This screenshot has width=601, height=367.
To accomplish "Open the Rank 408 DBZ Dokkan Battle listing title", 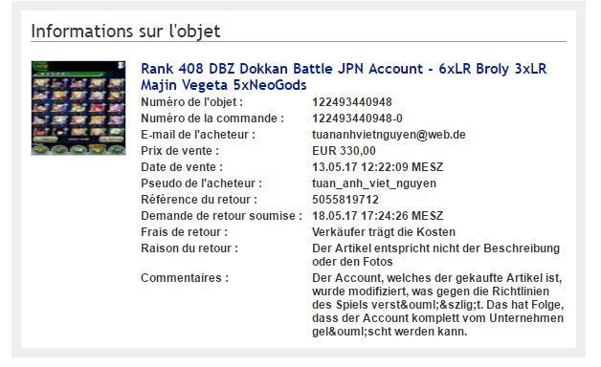I will 344,76.
